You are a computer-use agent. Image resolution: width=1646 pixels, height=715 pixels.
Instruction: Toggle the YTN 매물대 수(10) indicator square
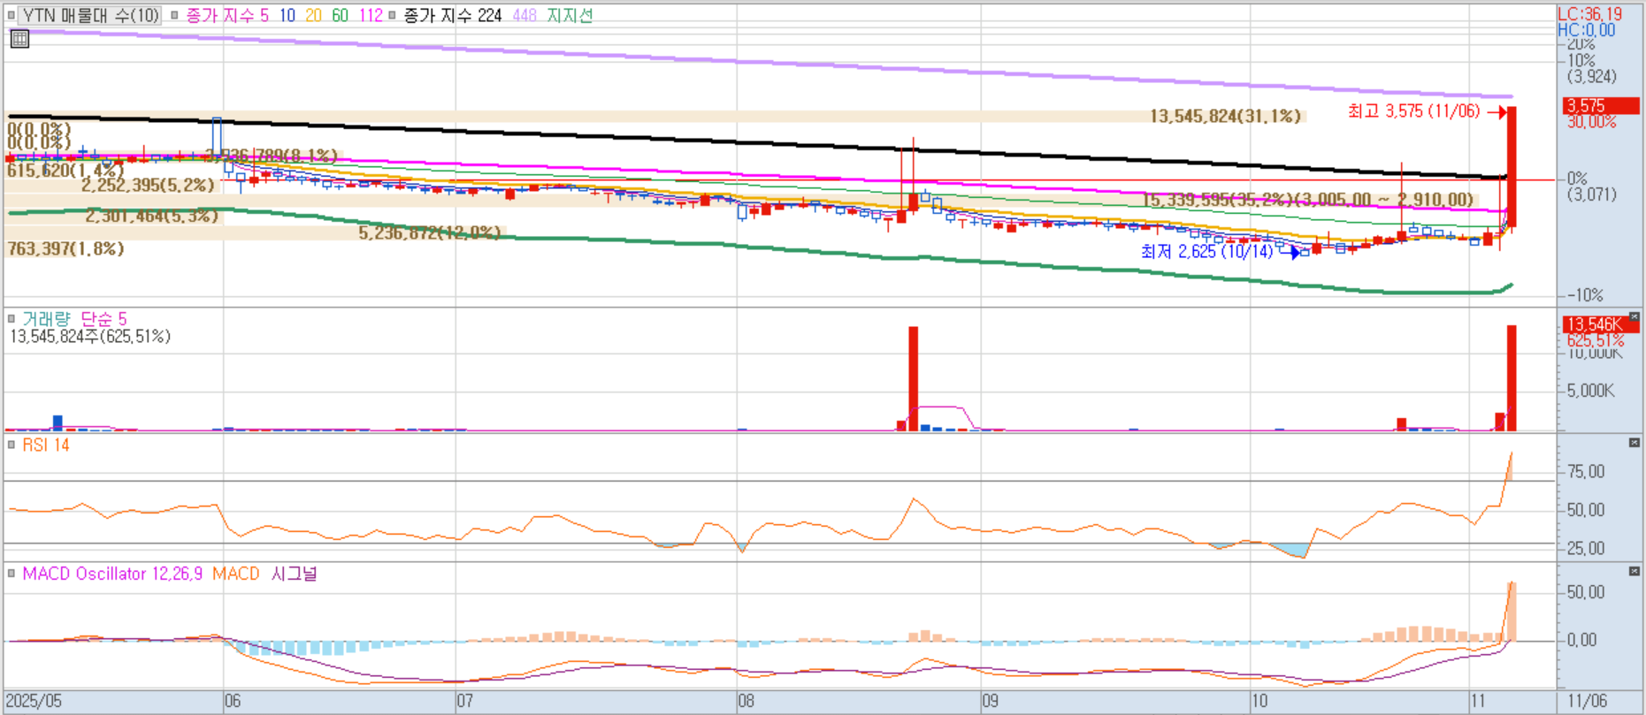tap(11, 15)
